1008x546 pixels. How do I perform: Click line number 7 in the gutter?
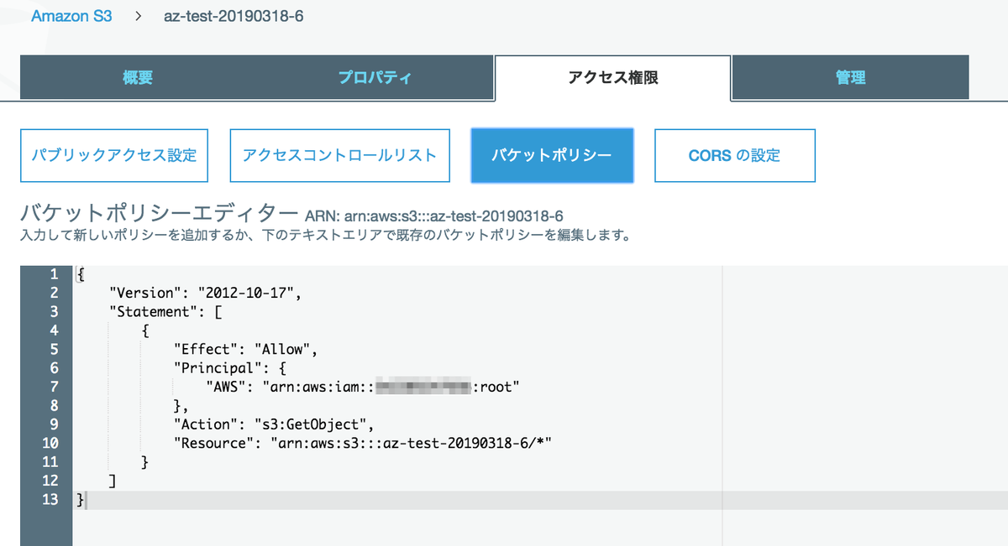point(54,387)
